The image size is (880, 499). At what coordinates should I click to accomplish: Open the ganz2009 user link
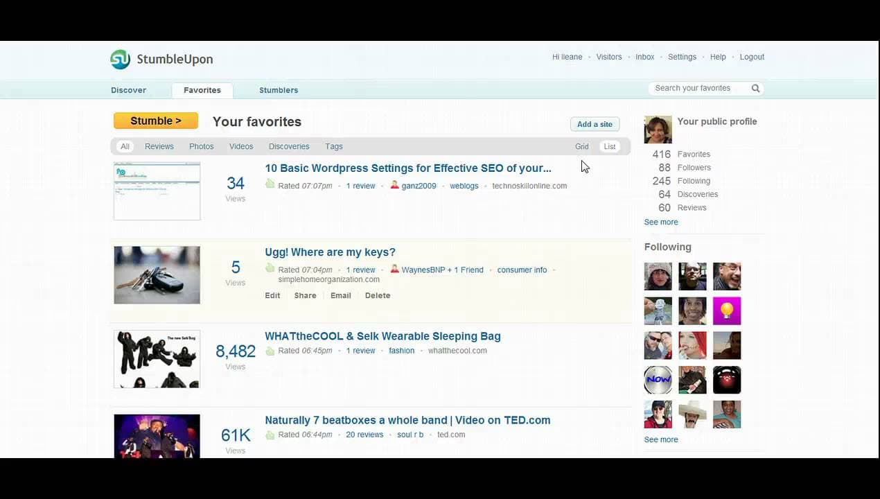tap(419, 186)
